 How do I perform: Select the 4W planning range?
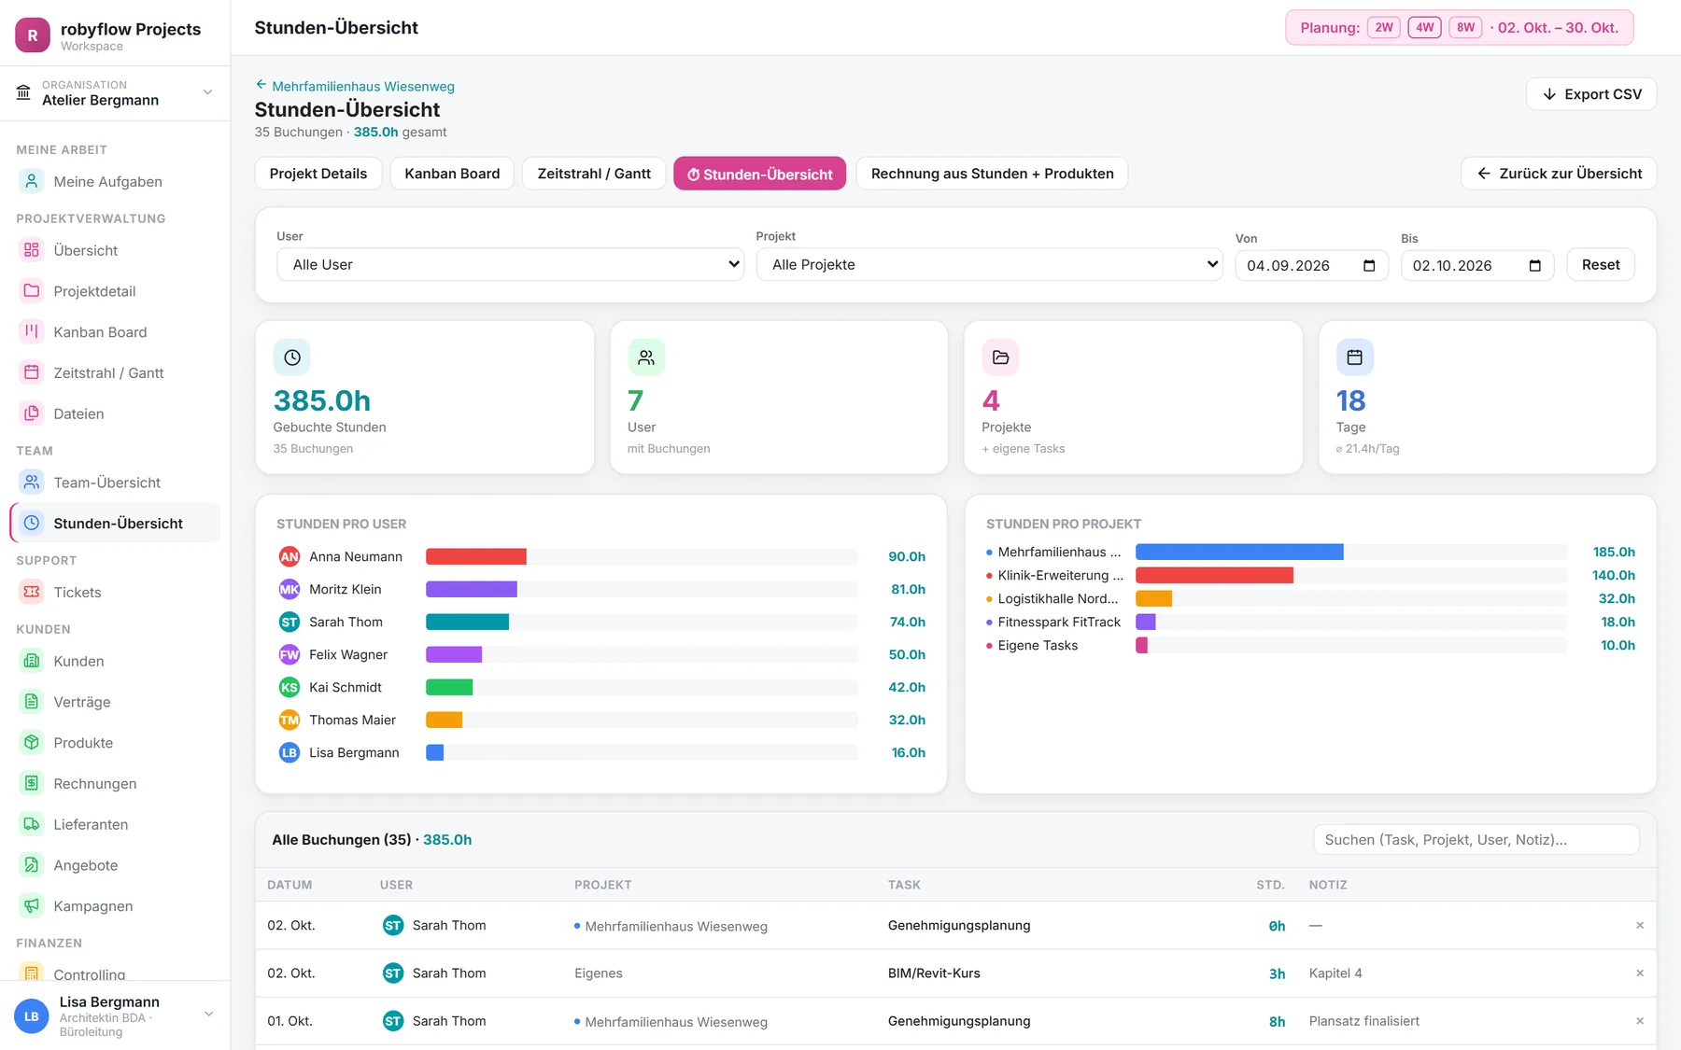1424,27
